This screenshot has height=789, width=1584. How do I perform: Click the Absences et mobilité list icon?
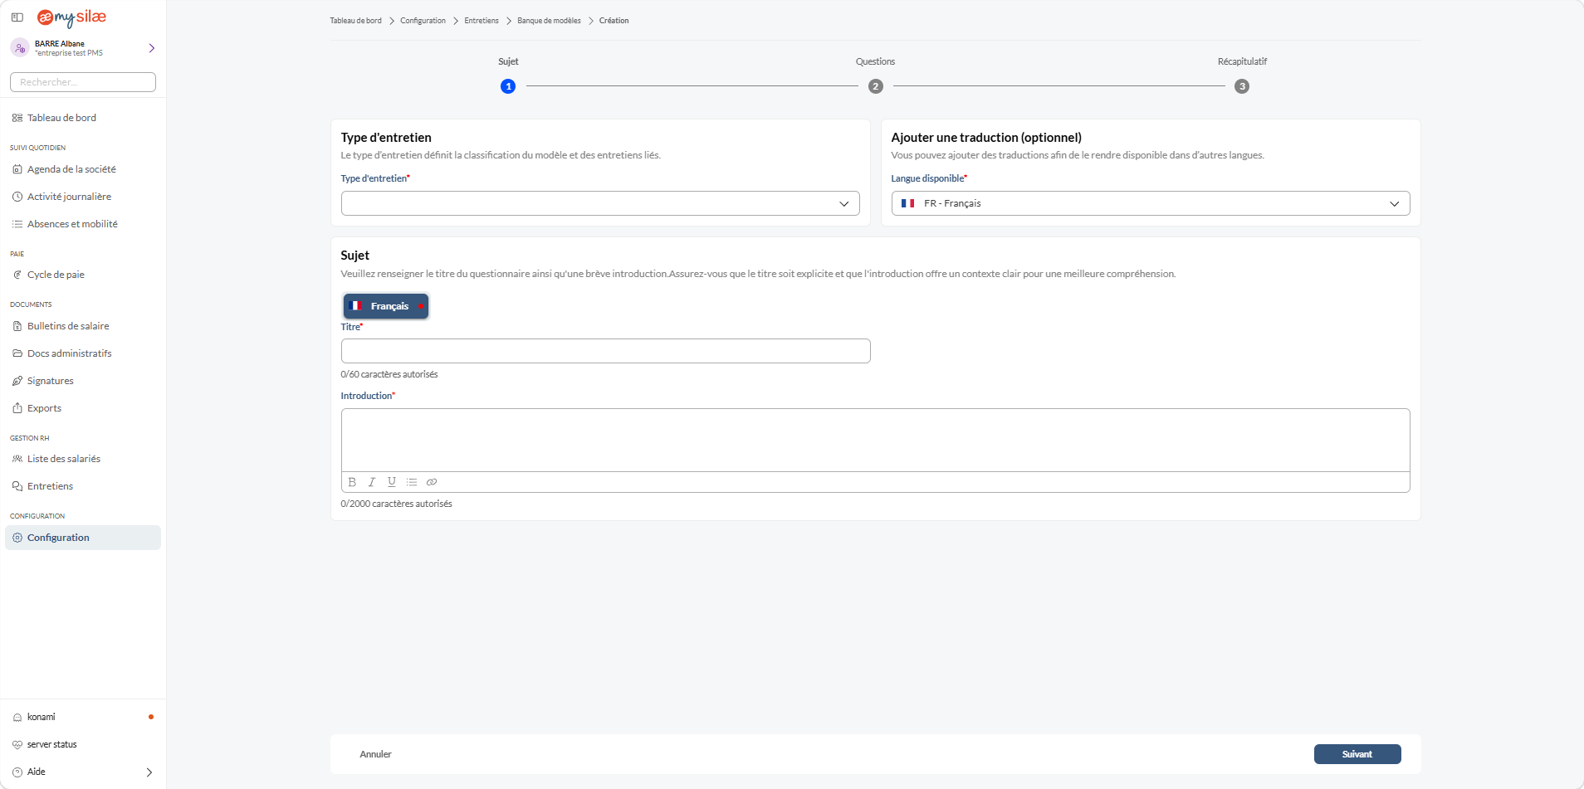coord(17,224)
